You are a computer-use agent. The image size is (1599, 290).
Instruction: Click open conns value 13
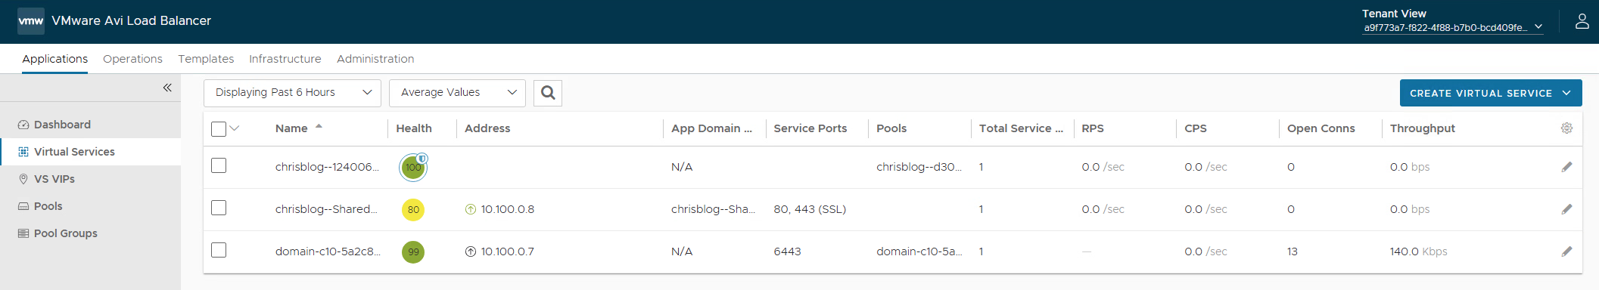1293,251
